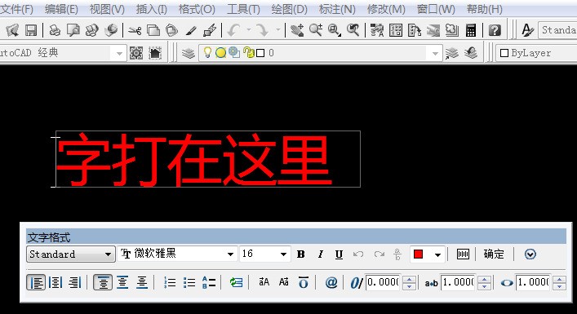577x314 pixels.
Task: Expand the layer list dropdown arrow
Action: 435,54
